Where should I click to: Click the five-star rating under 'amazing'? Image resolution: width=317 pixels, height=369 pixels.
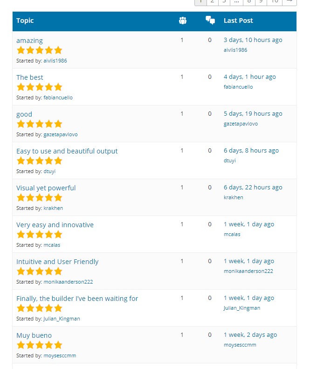click(x=39, y=50)
